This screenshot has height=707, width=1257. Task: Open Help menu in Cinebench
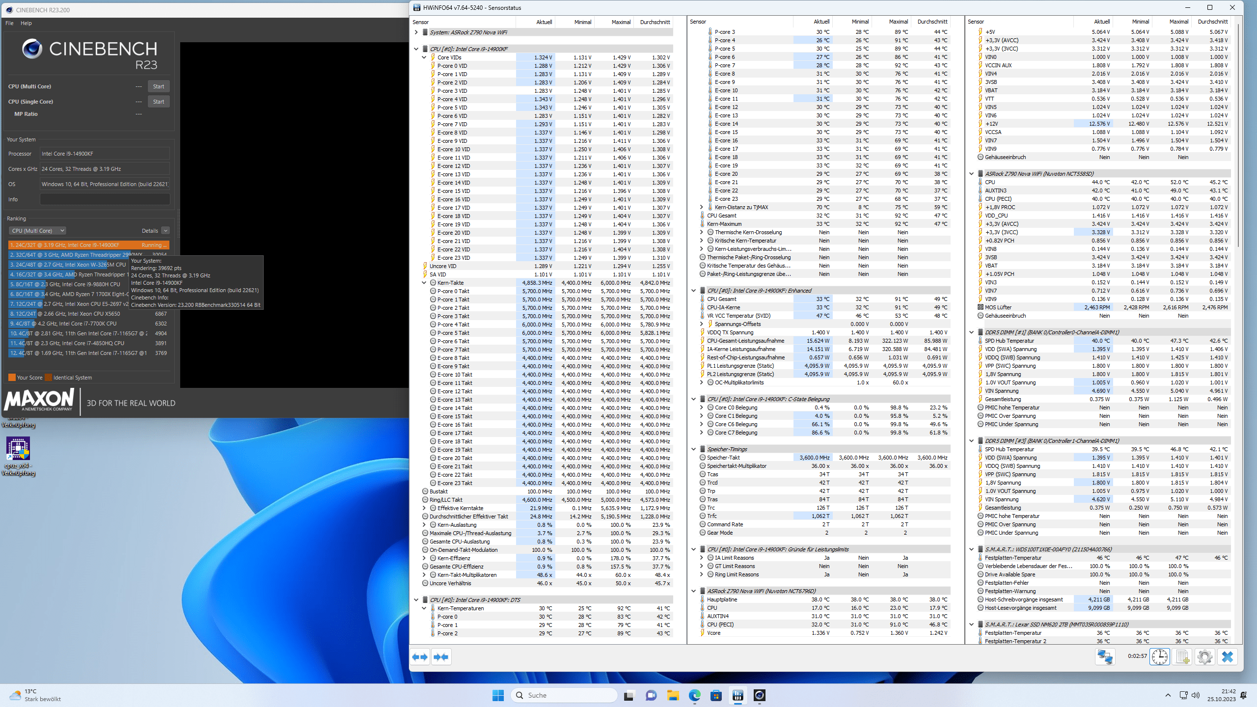click(x=26, y=23)
